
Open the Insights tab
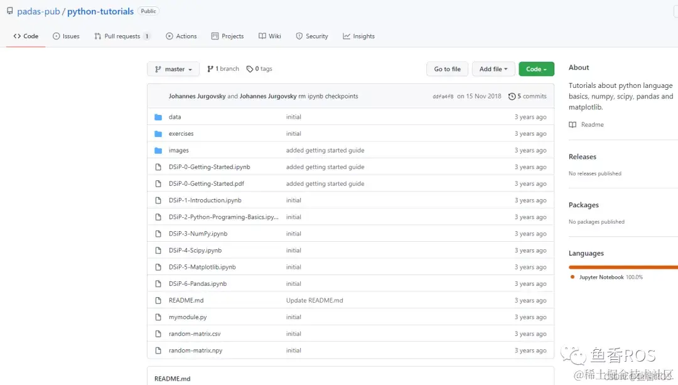(x=359, y=36)
